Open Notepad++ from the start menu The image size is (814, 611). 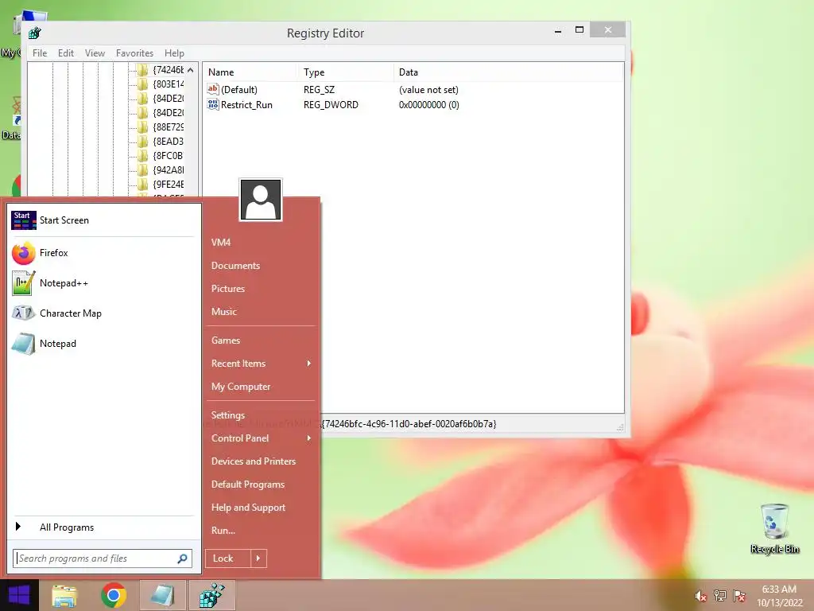coord(64,283)
